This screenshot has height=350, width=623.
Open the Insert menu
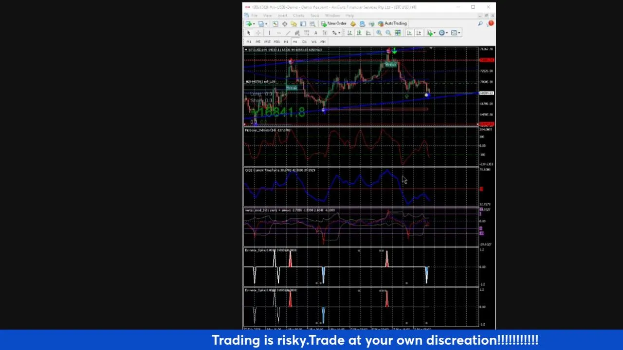[x=282, y=16]
